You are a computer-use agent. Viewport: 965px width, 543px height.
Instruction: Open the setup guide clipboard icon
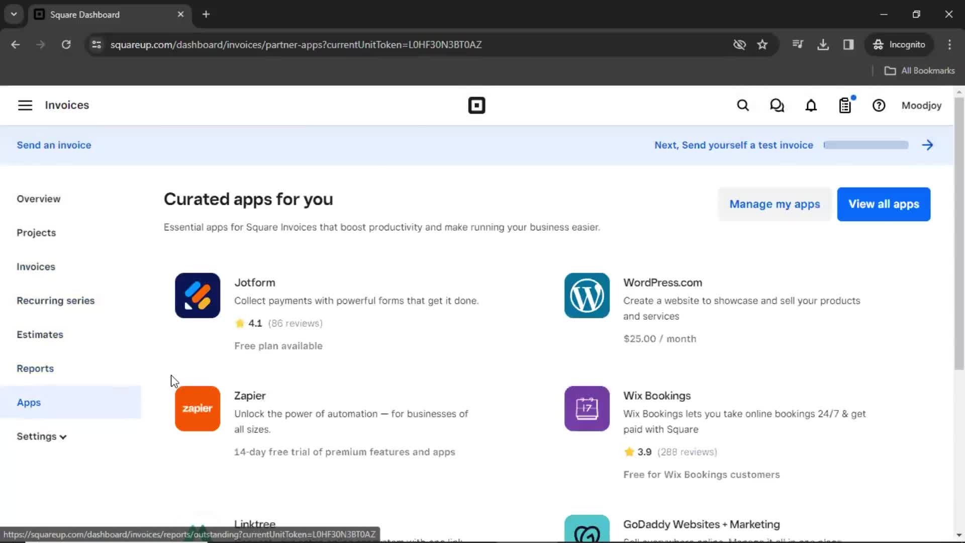(x=845, y=106)
